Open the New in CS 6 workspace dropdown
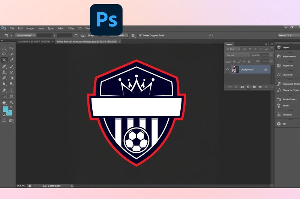The width and height of the screenshot is (300, 199). [289, 35]
